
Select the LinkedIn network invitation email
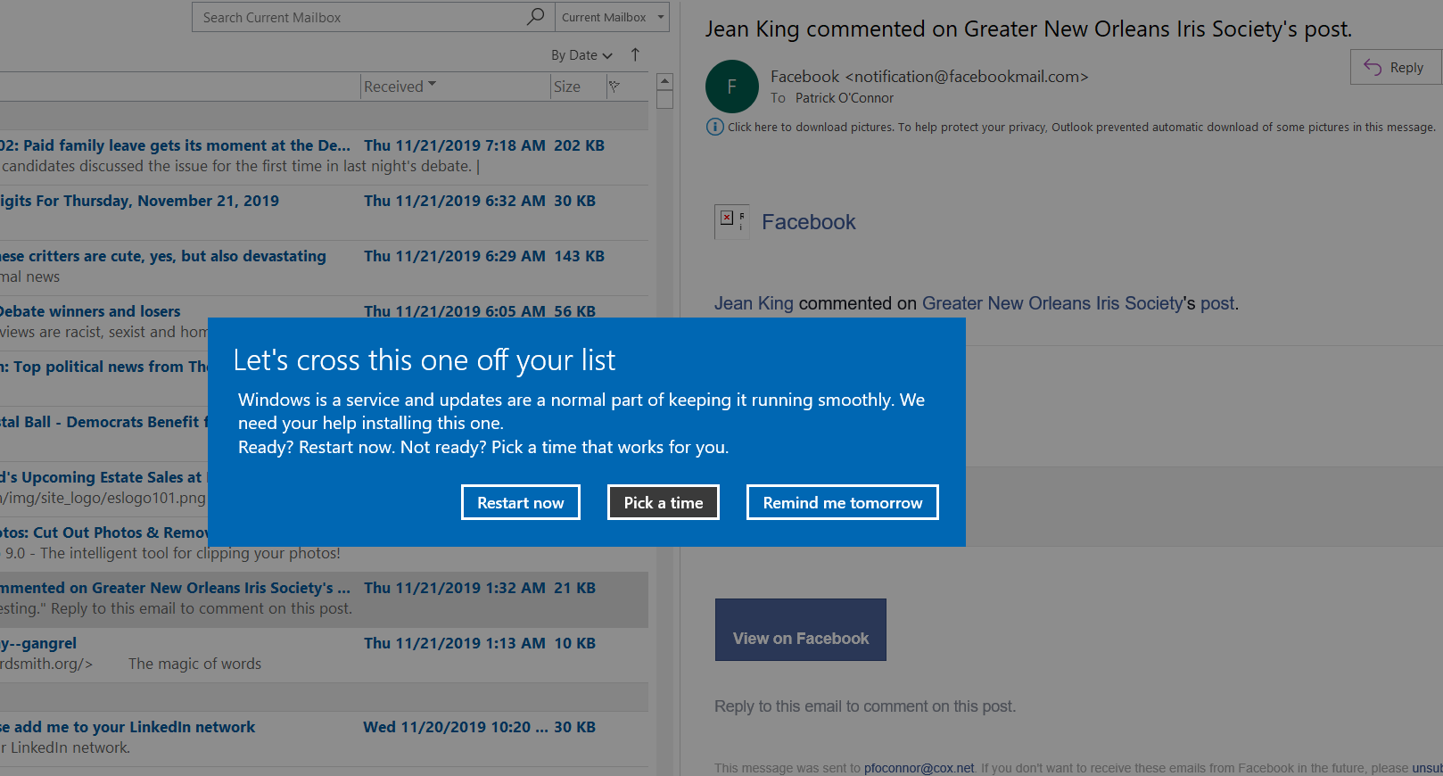[324, 739]
